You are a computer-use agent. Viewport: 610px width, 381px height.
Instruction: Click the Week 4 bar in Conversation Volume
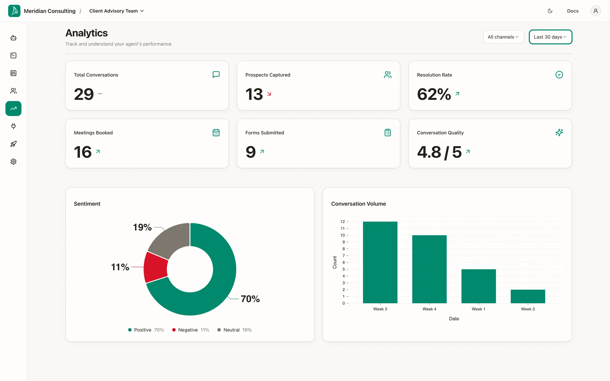[429, 269]
